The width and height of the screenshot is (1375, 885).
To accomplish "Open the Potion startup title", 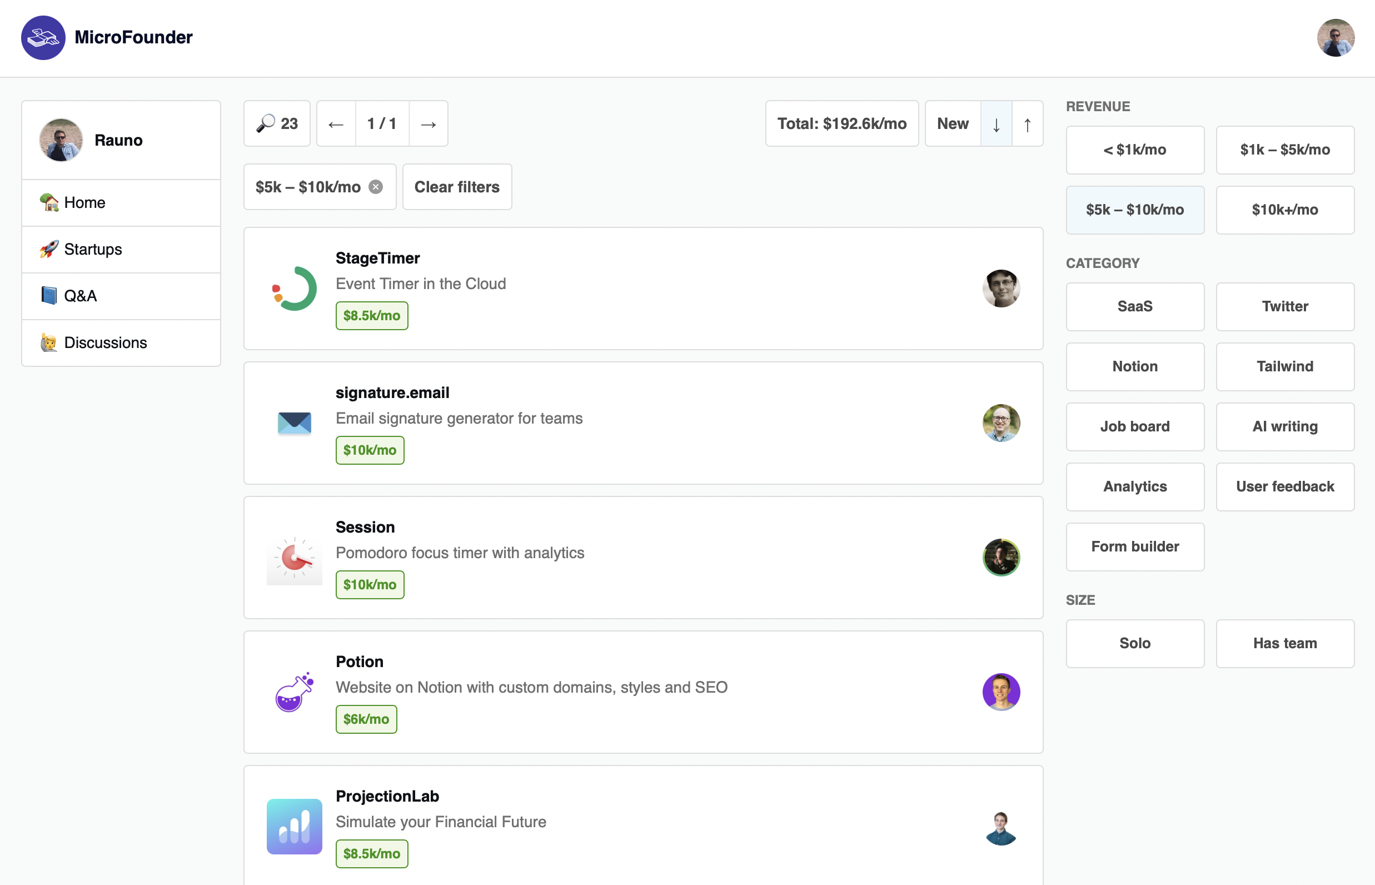I will pos(360,662).
